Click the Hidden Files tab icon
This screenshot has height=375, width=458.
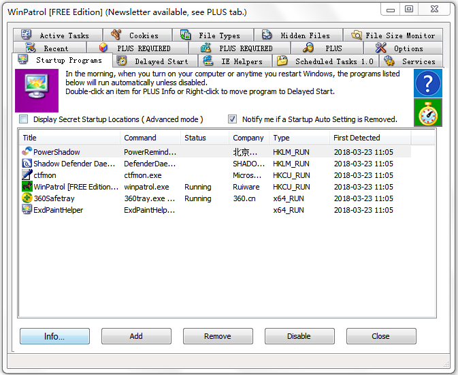tap(267, 35)
